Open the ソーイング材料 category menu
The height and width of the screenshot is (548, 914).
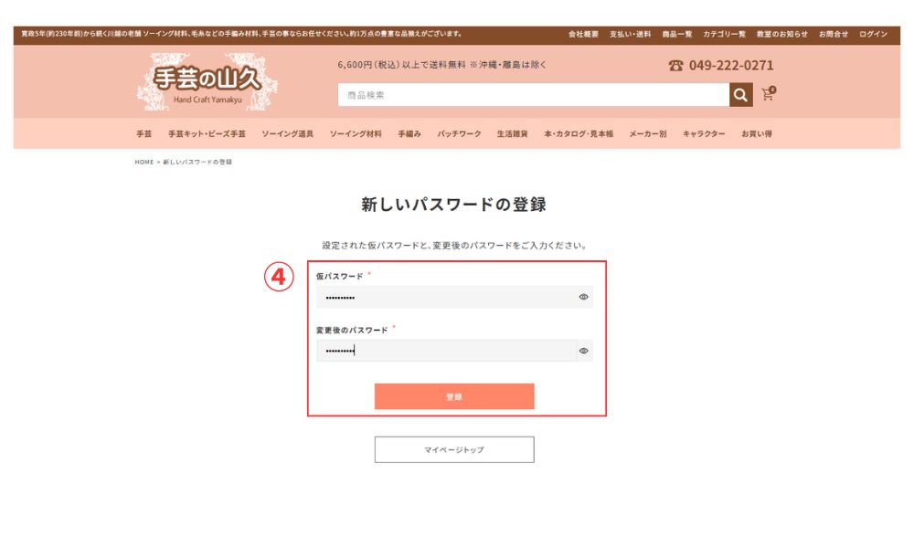tap(356, 134)
